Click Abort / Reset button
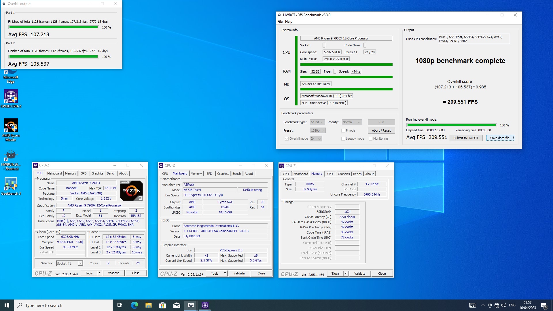The image size is (553, 311). pos(381,130)
